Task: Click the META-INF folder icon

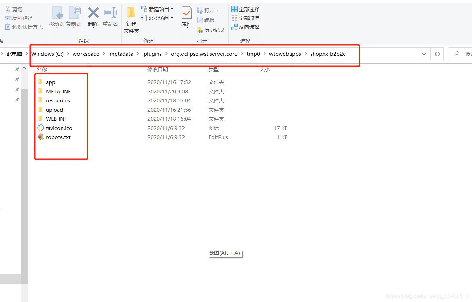Action: pos(40,91)
